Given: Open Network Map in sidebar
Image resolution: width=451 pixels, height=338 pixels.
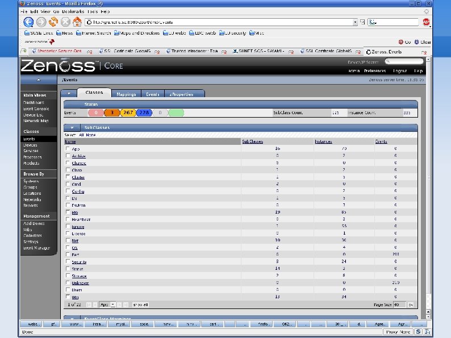Looking at the screenshot, I should pos(36,121).
